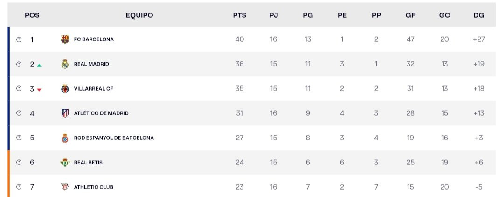
Task: Click the Villarreal CF yellow crest
Action: click(x=65, y=88)
